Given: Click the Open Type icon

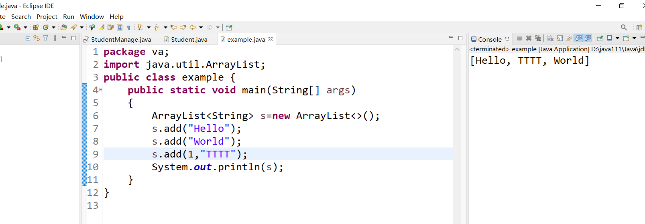Looking at the screenshot, I should click(63, 27).
